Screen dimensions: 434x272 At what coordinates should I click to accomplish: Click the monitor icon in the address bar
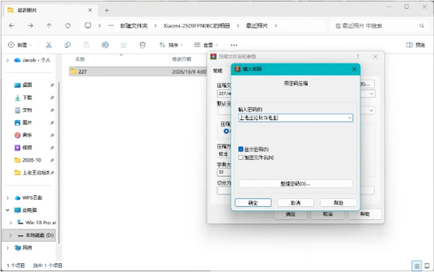[88, 26]
